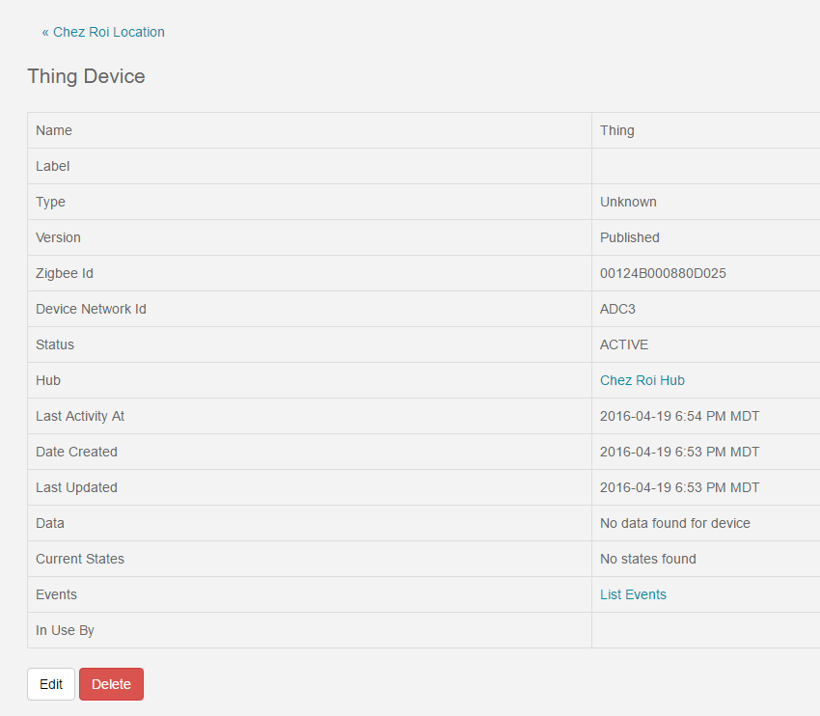Click the Device Network Id value ADC3
820x716 pixels.
tap(617, 309)
